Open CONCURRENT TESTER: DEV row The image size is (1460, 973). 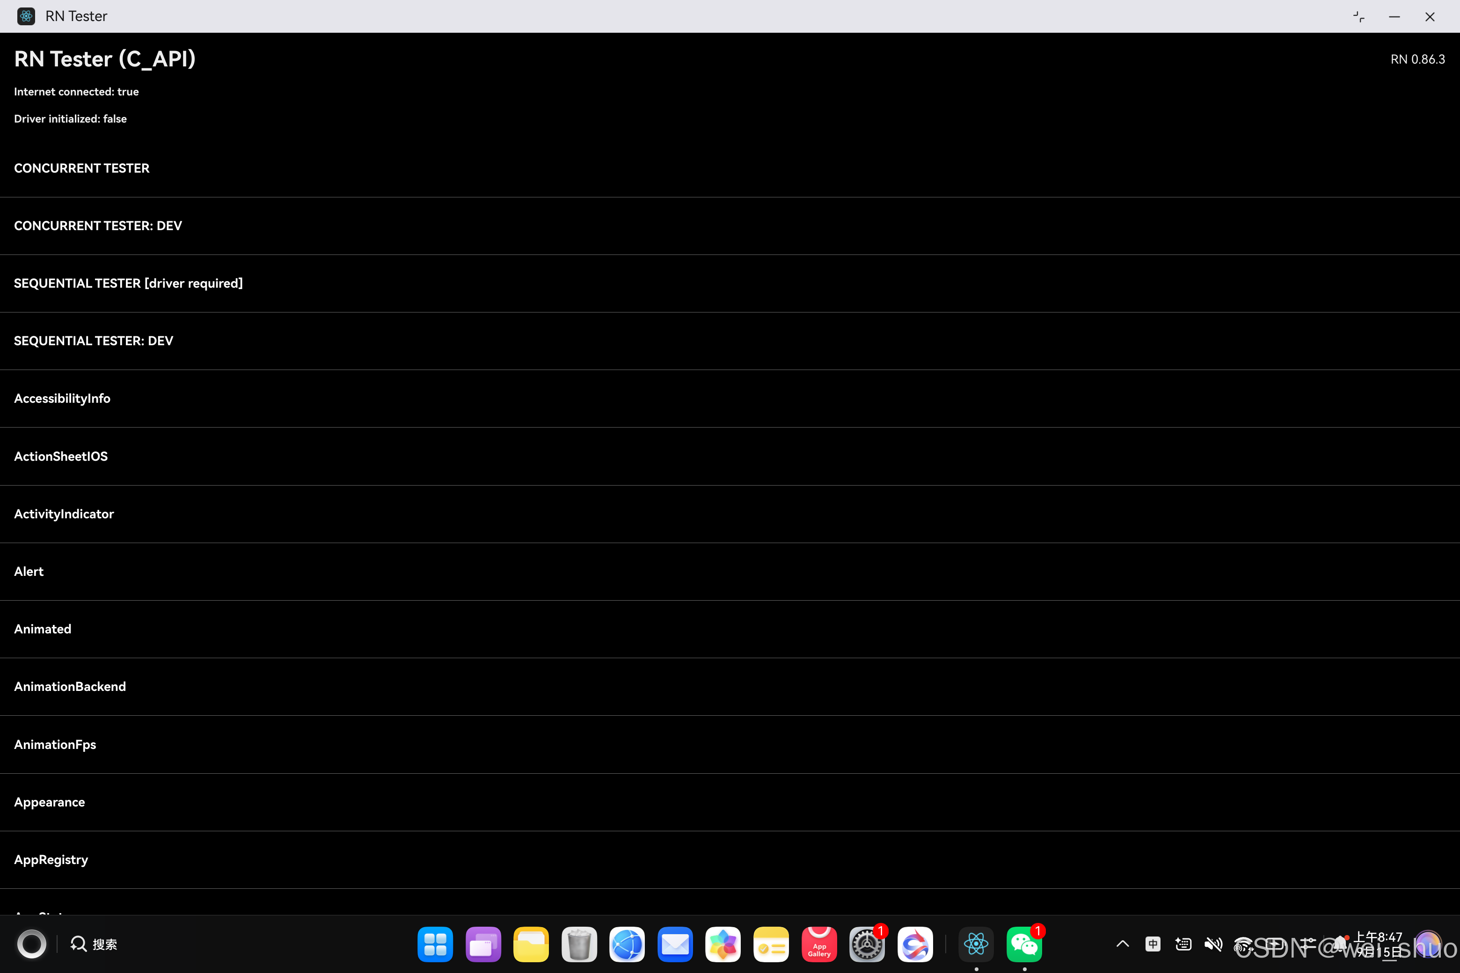coord(730,226)
